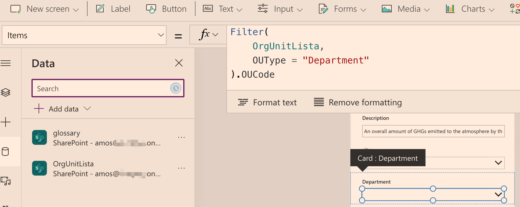The height and width of the screenshot is (207, 520).
Task: Click the Forms document icon
Action: point(323,9)
